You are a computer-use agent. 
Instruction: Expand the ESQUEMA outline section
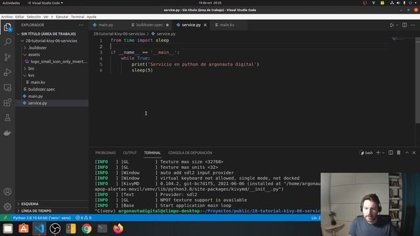coord(30,204)
